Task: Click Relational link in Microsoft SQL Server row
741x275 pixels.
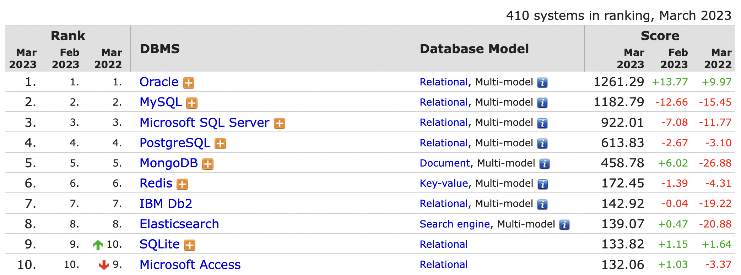Action: tap(444, 122)
